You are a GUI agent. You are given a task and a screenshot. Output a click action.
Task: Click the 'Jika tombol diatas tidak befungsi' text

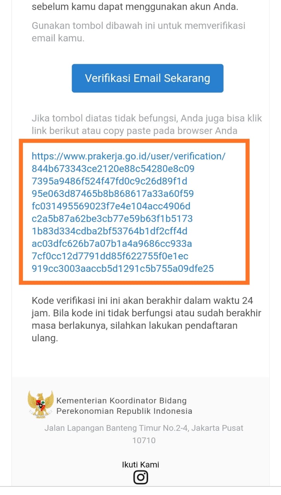(147, 124)
